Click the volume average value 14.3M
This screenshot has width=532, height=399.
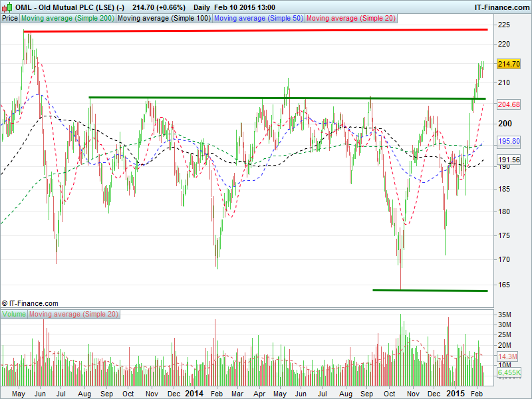(x=507, y=356)
